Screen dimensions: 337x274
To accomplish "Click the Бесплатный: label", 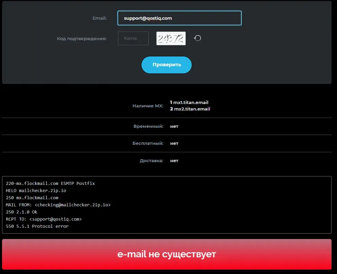I will click(x=148, y=143).
